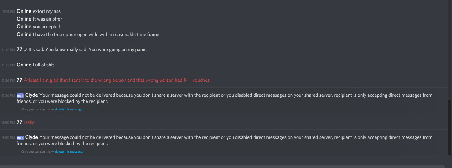Image resolution: width=452 pixels, height=168 pixels.
Task: Click the Online name beside 'you accepted'
Action: [24, 27]
